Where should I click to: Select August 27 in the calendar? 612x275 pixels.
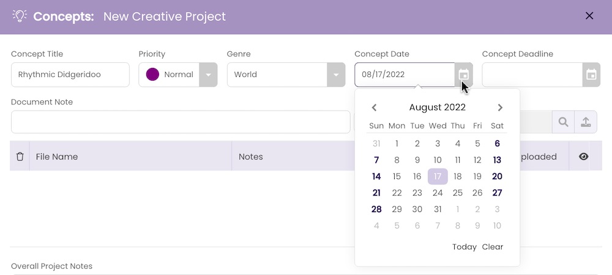(x=497, y=193)
